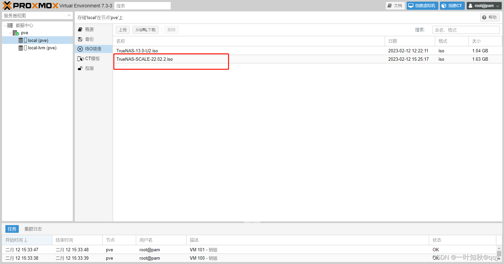The width and height of the screenshot is (504, 264).
Task: Sort tasks by 描述 column
Action: coord(307,240)
